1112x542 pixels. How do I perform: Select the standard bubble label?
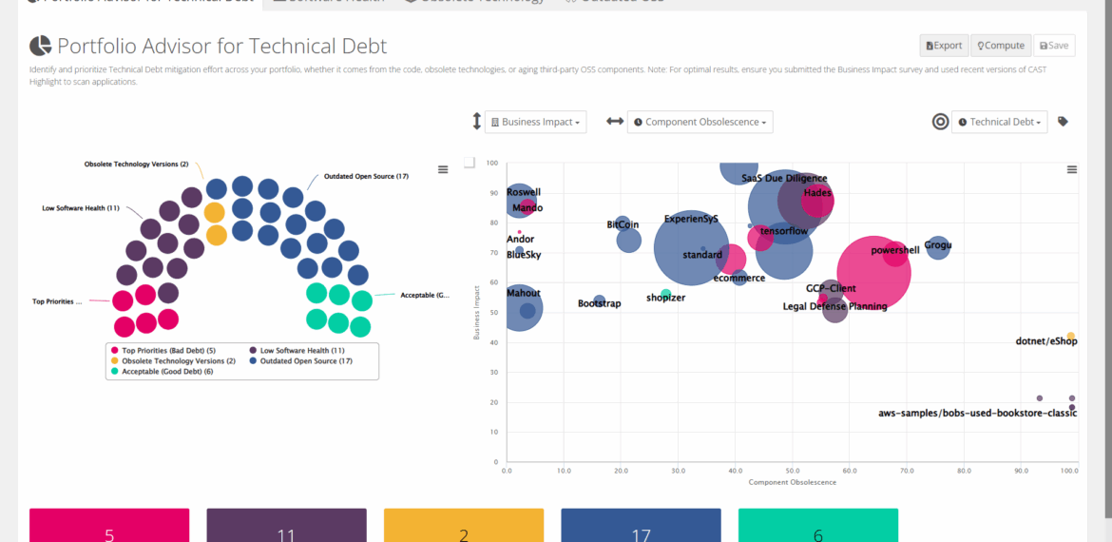[702, 254]
